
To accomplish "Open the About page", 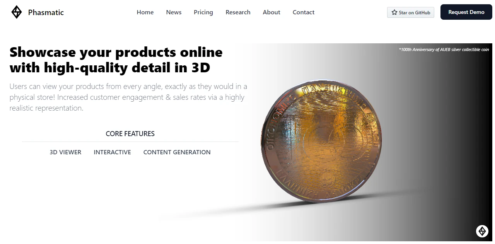I will tap(271, 12).
